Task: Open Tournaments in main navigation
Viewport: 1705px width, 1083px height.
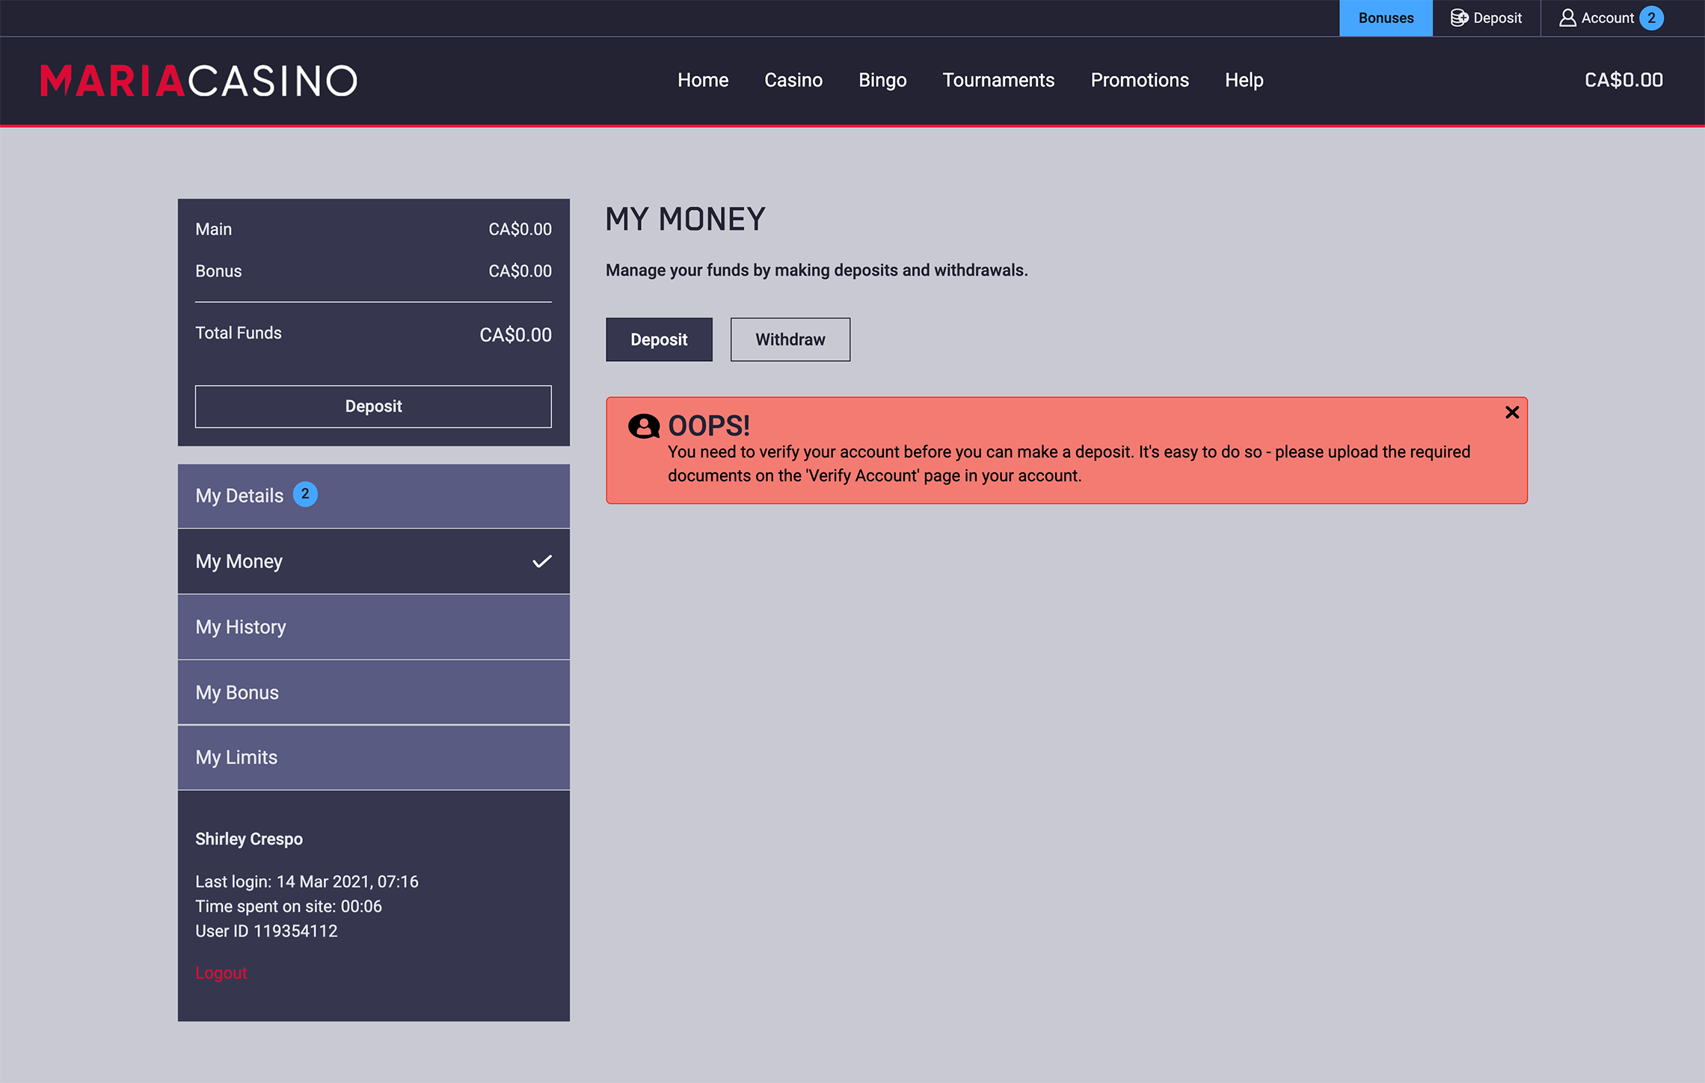Action: click(x=998, y=80)
